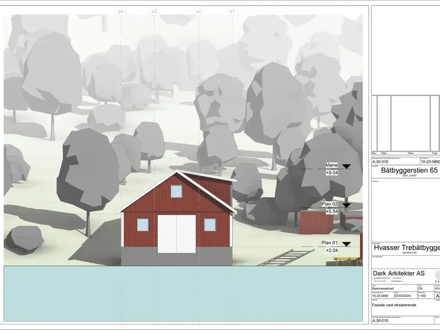Click the Hvasser Trebåtbygge client name
The image size is (440, 330).
tap(407, 248)
